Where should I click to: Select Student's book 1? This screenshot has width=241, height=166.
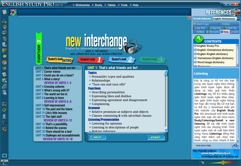coord(91,60)
